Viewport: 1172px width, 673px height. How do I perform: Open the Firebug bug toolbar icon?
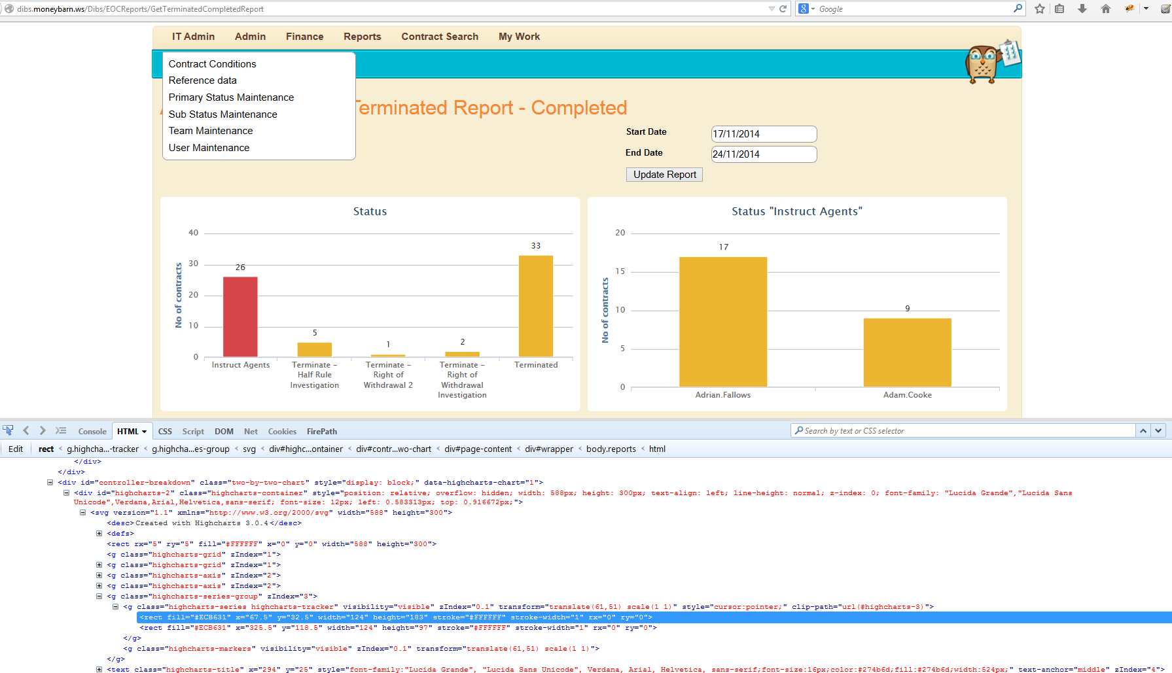[1129, 9]
